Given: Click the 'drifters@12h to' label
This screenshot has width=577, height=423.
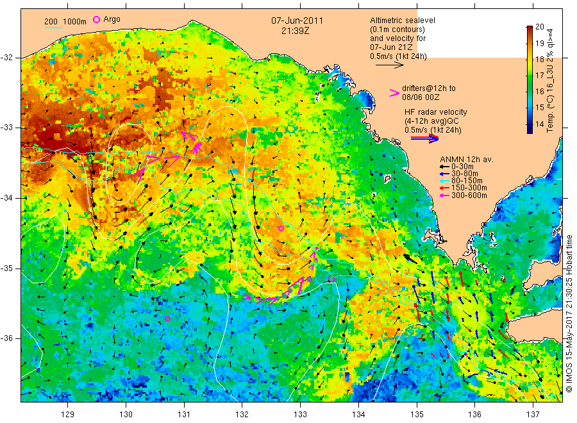Looking at the screenshot, I should (429, 88).
